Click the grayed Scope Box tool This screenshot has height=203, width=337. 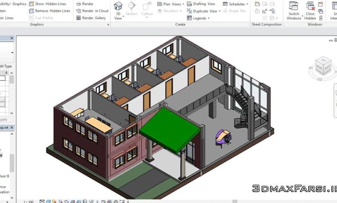[x=235, y=11]
